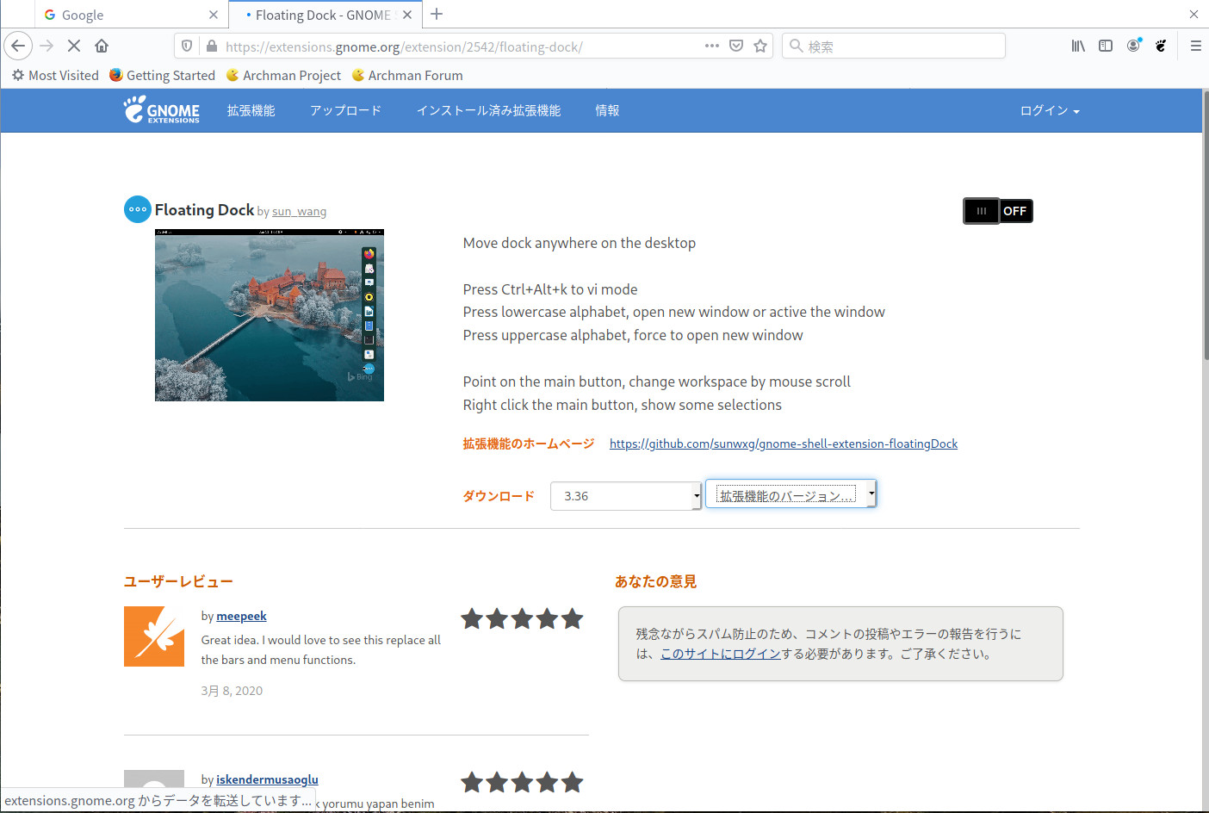
Task: Click the Forward navigation arrow
Action: pos(46,46)
